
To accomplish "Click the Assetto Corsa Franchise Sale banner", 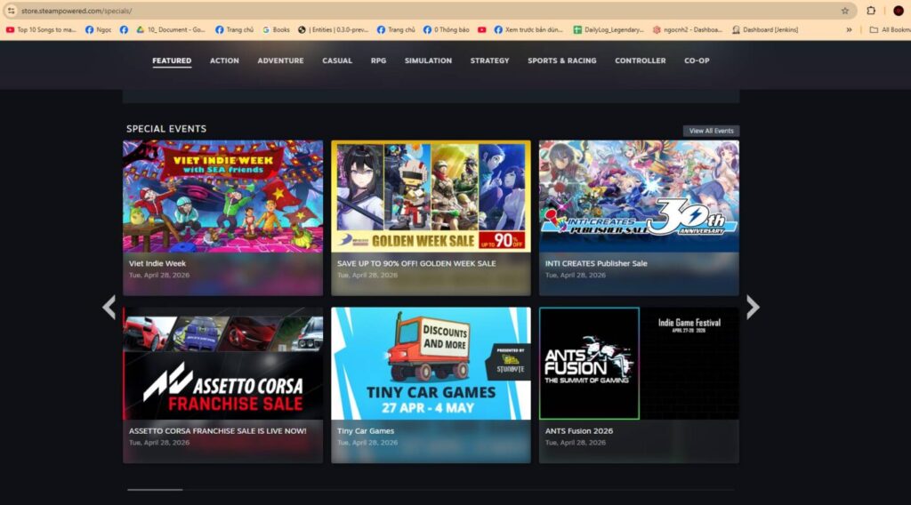I will (223, 364).
